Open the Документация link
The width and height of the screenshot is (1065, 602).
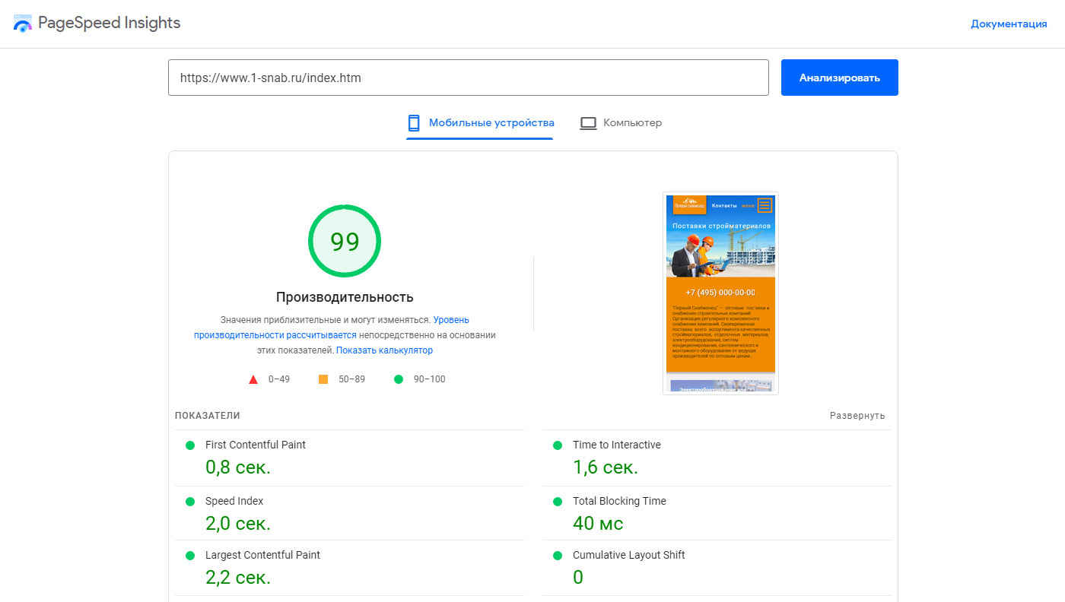coord(1009,24)
